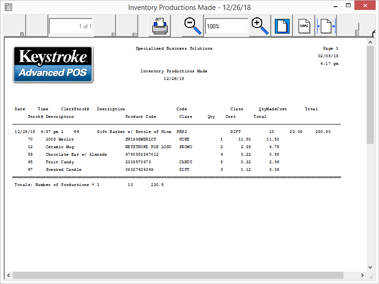This screenshot has width=379, height=284.
Task: Click the '1 of 1' page number box
Action: pos(71,27)
